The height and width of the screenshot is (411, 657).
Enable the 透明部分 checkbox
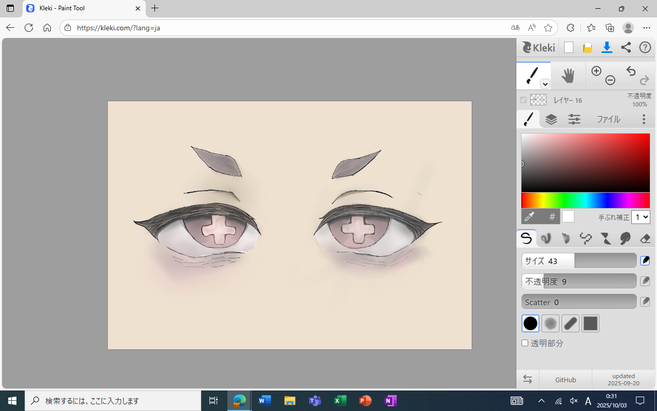[x=525, y=343]
